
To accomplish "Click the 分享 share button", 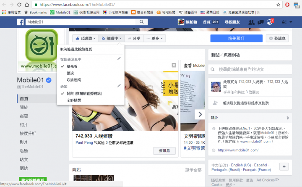I will [x=134, y=38].
